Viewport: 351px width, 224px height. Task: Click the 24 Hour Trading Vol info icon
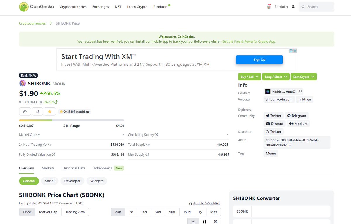click(50, 145)
